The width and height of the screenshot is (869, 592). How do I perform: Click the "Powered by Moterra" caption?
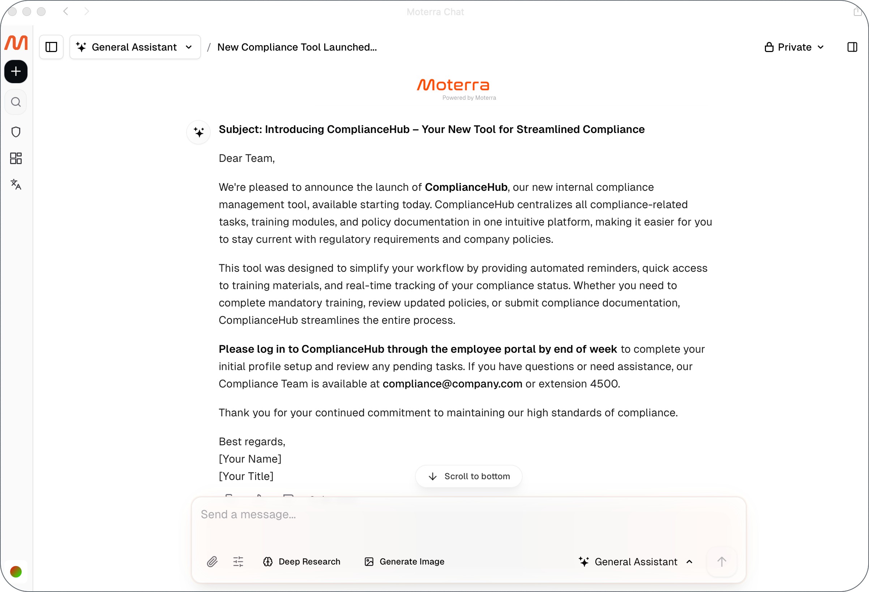coord(469,98)
